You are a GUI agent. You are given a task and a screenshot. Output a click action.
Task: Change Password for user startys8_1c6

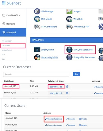[x=54, y=125]
